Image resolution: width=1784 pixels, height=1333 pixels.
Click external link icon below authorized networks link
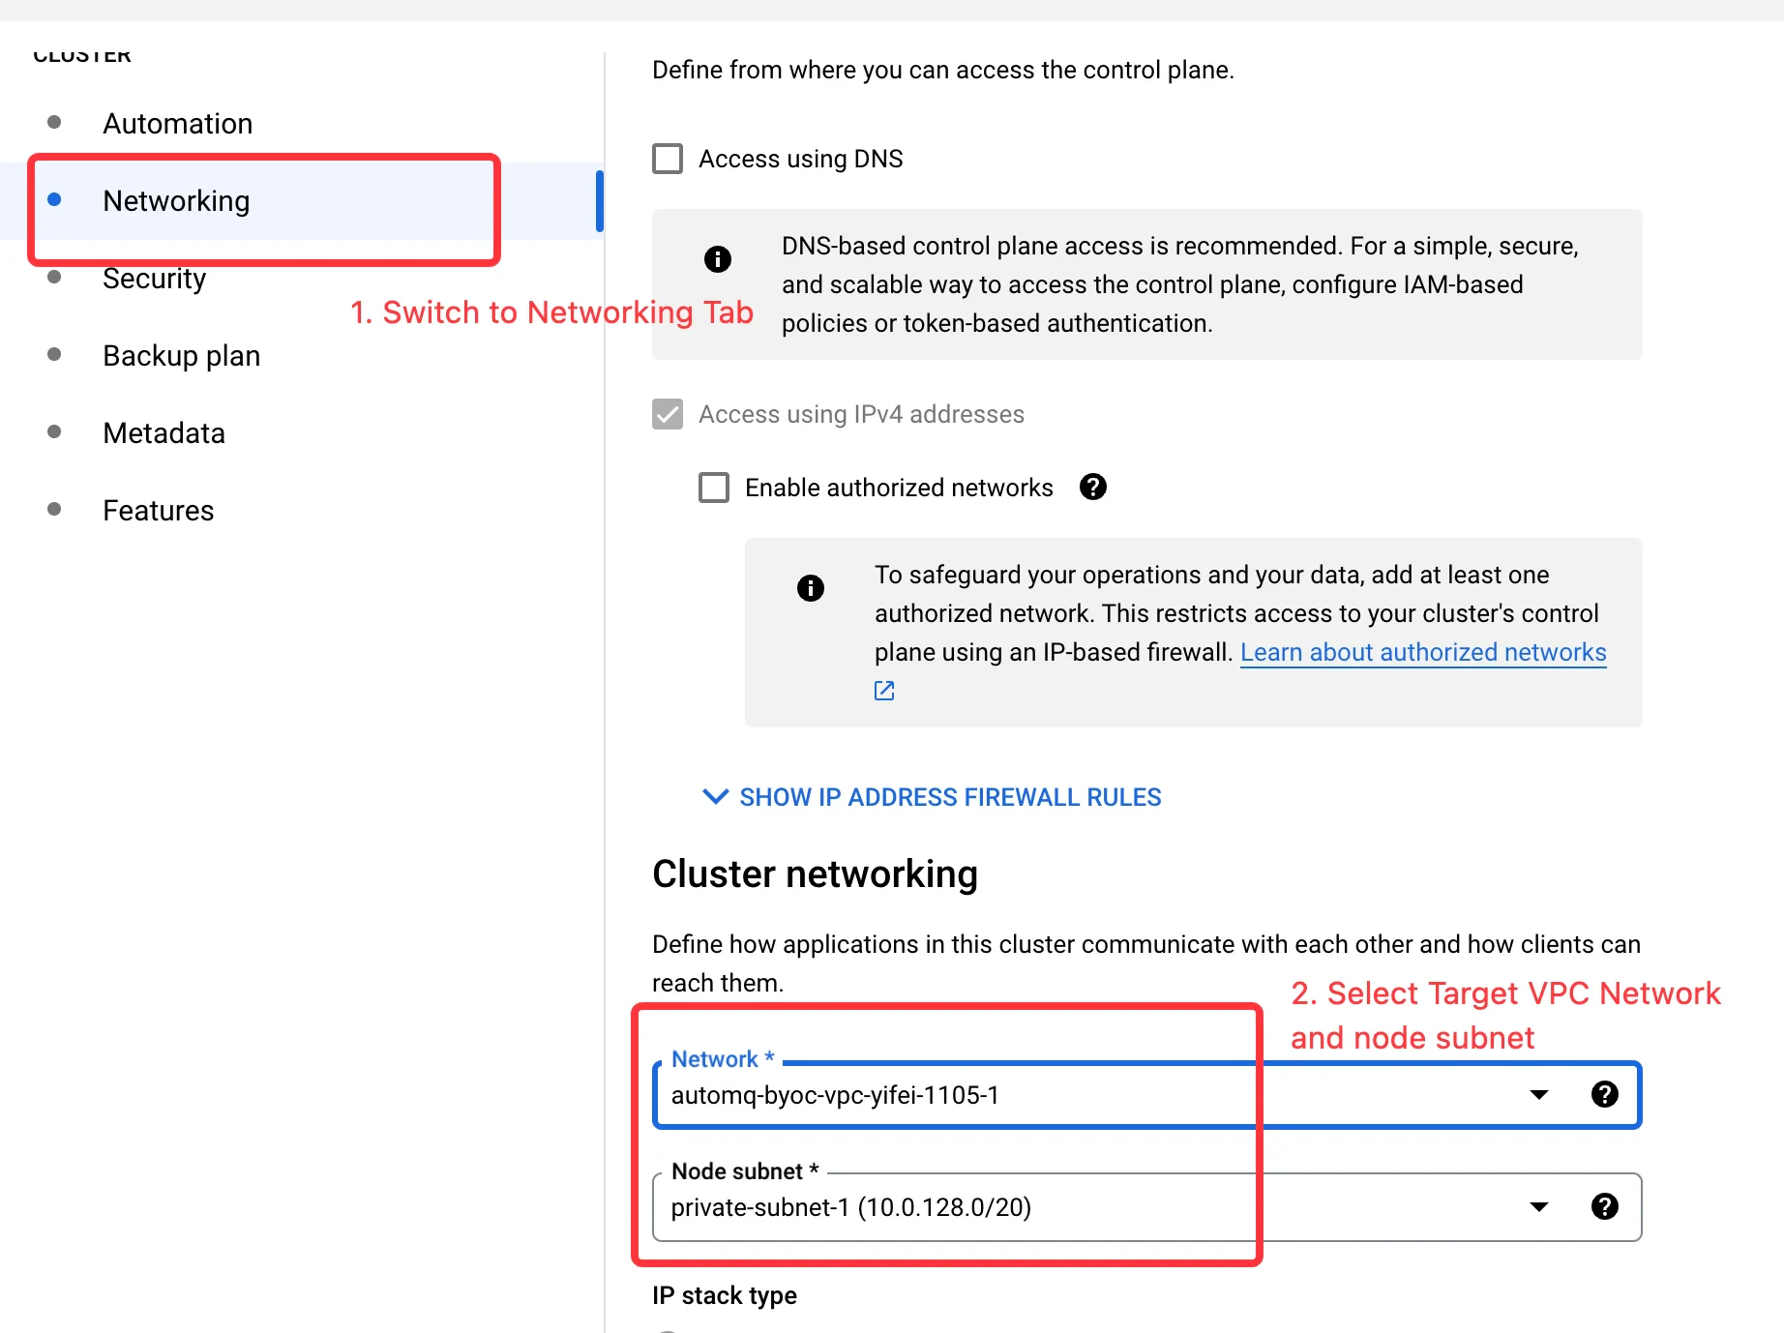tap(884, 691)
